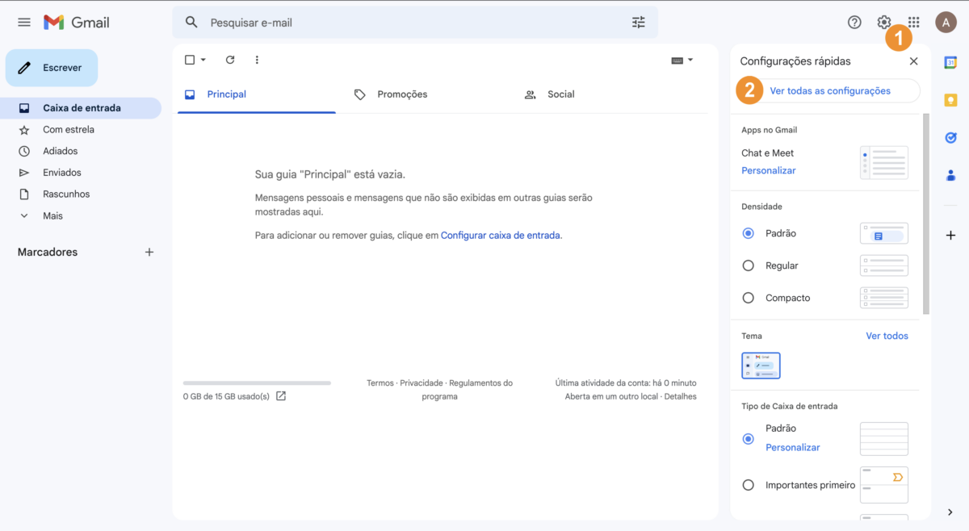This screenshot has height=531, width=969.
Task: Open the Google apps grid icon
Action: (913, 23)
